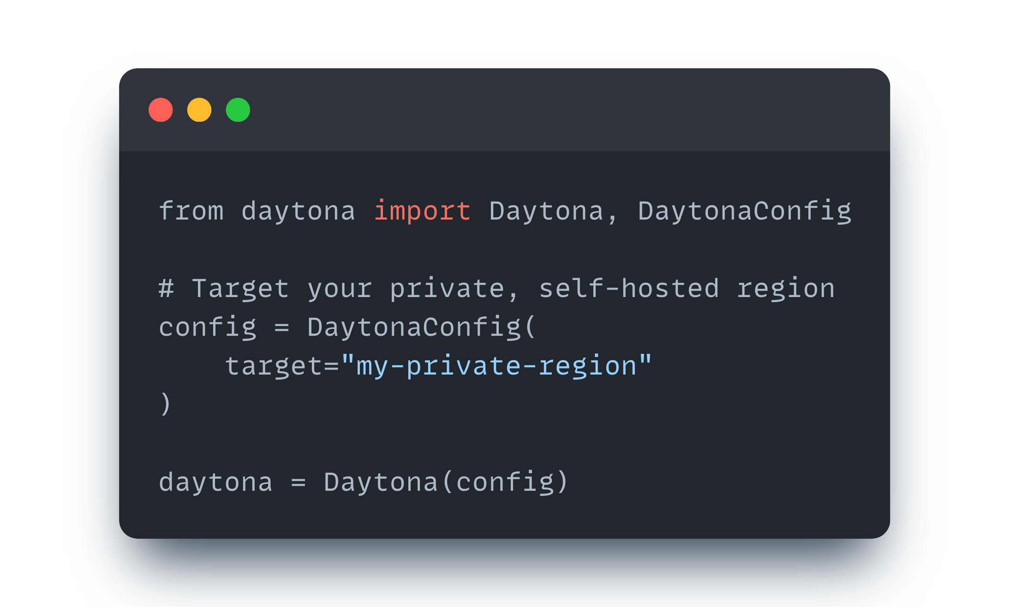This screenshot has height=607, width=1010.
Task: Click the word 'private,' in the comment
Action: coord(454,289)
